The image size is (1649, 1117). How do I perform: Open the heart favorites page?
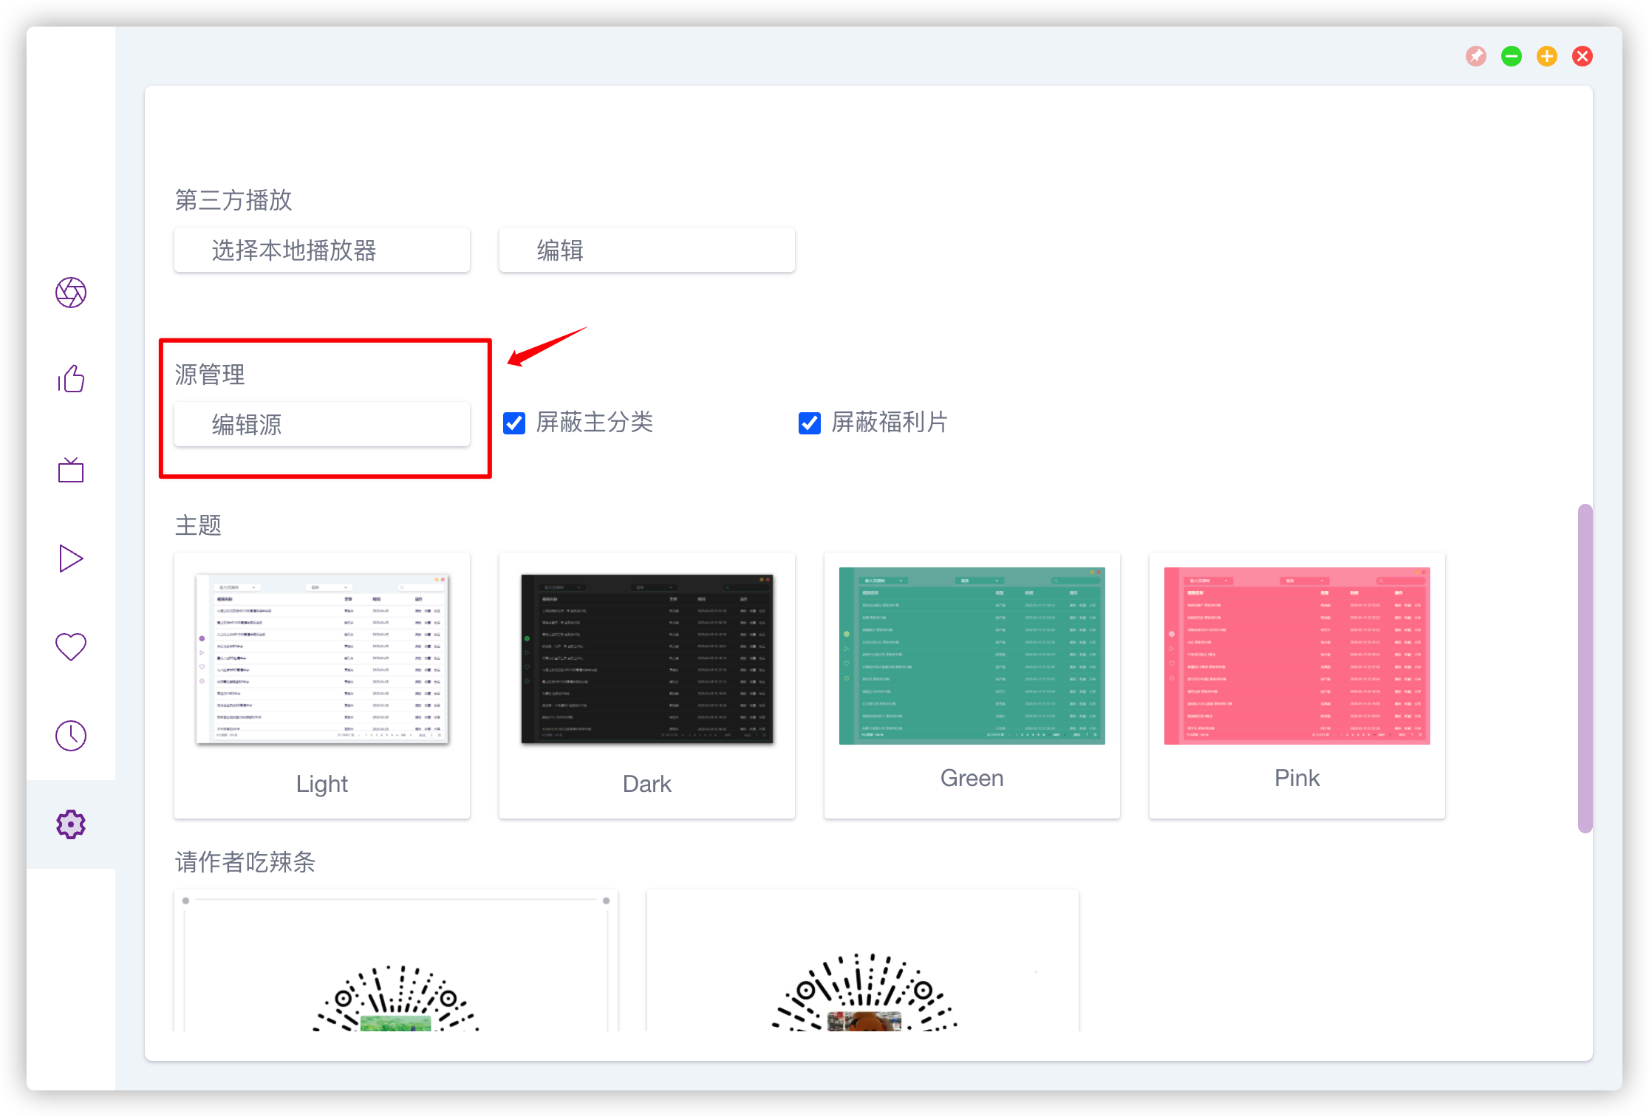(x=71, y=647)
